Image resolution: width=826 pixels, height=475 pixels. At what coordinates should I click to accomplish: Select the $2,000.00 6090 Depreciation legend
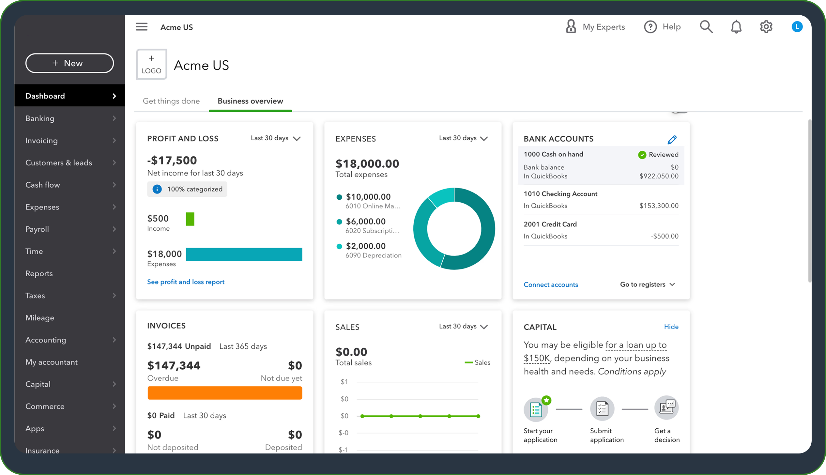[x=369, y=251]
